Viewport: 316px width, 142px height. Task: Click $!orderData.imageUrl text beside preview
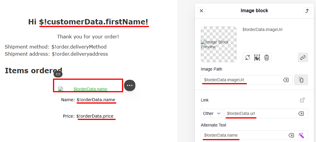(262, 29)
